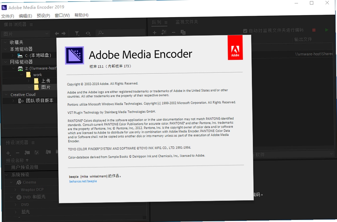Open the 预设(P) menu
The width and height of the screenshot is (337, 222).
click(x=43, y=16)
